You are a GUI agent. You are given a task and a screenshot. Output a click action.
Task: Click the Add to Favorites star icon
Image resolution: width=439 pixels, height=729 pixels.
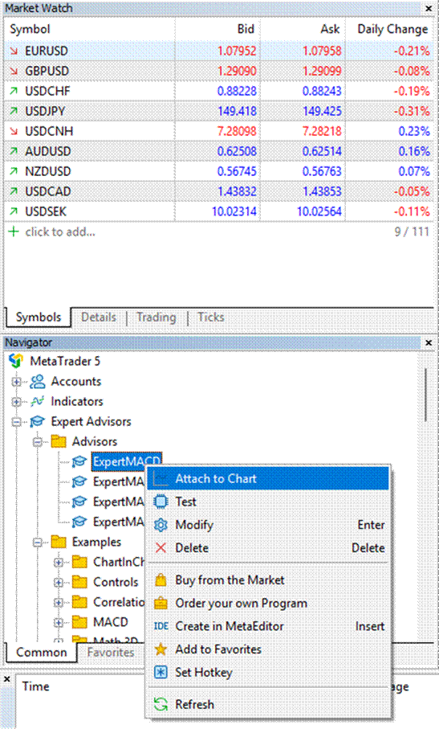(161, 649)
